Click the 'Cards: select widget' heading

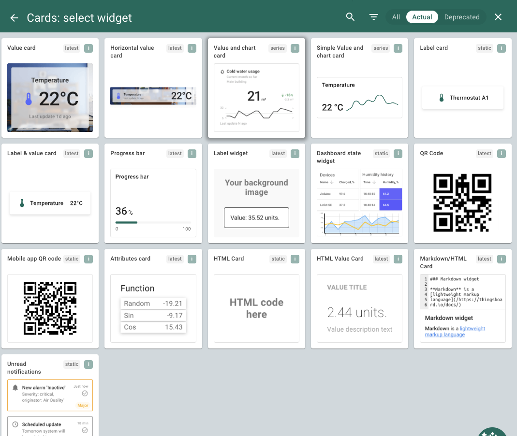79,17
